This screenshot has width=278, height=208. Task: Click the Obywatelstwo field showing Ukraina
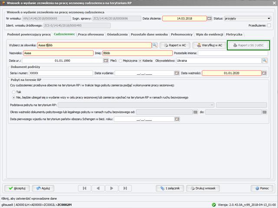pyautogui.click(x=219, y=61)
